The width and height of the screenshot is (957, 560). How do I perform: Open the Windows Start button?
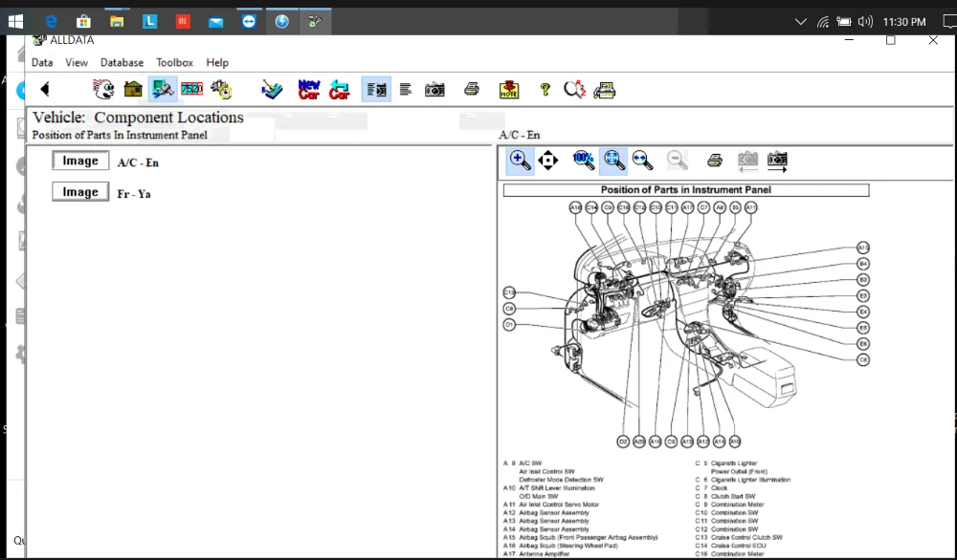[x=15, y=22]
